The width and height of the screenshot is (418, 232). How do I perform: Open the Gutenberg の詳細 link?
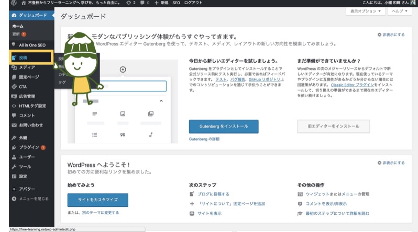tap(204, 139)
